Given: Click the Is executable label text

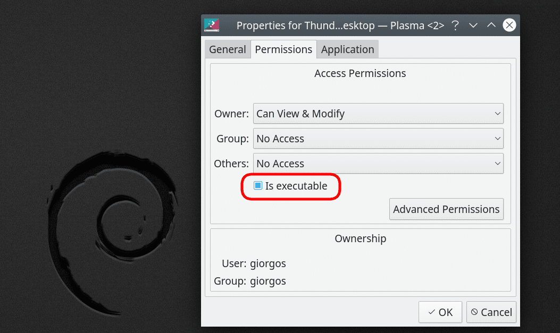Looking at the screenshot, I should 296,186.
